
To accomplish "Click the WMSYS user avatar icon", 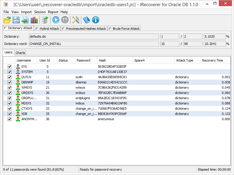I will tap(18, 87).
